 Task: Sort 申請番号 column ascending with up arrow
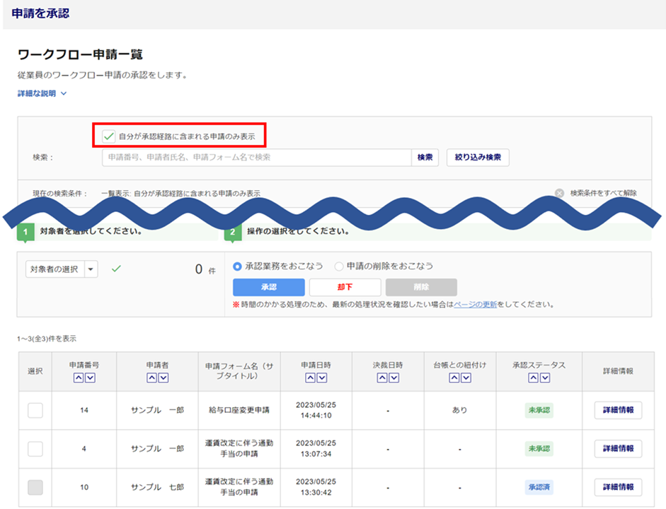[79, 378]
